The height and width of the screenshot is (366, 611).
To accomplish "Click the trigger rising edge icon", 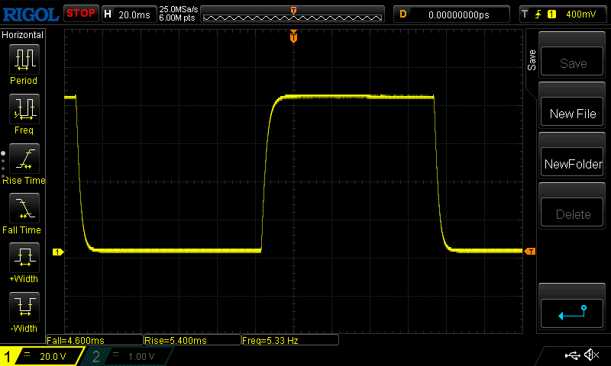I will pyautogui.click(x=538, y=14).
